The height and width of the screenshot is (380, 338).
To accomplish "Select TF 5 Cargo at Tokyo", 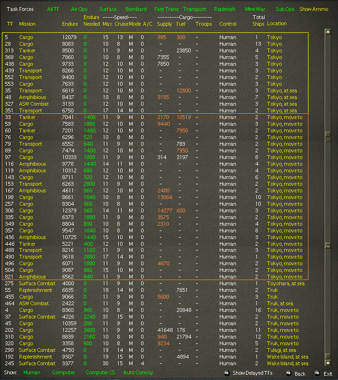I will [x=155, y=37].
